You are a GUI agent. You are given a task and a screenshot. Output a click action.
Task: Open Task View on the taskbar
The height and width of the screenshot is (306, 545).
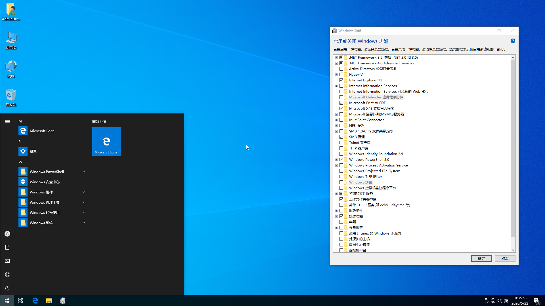tap(21, 301)
